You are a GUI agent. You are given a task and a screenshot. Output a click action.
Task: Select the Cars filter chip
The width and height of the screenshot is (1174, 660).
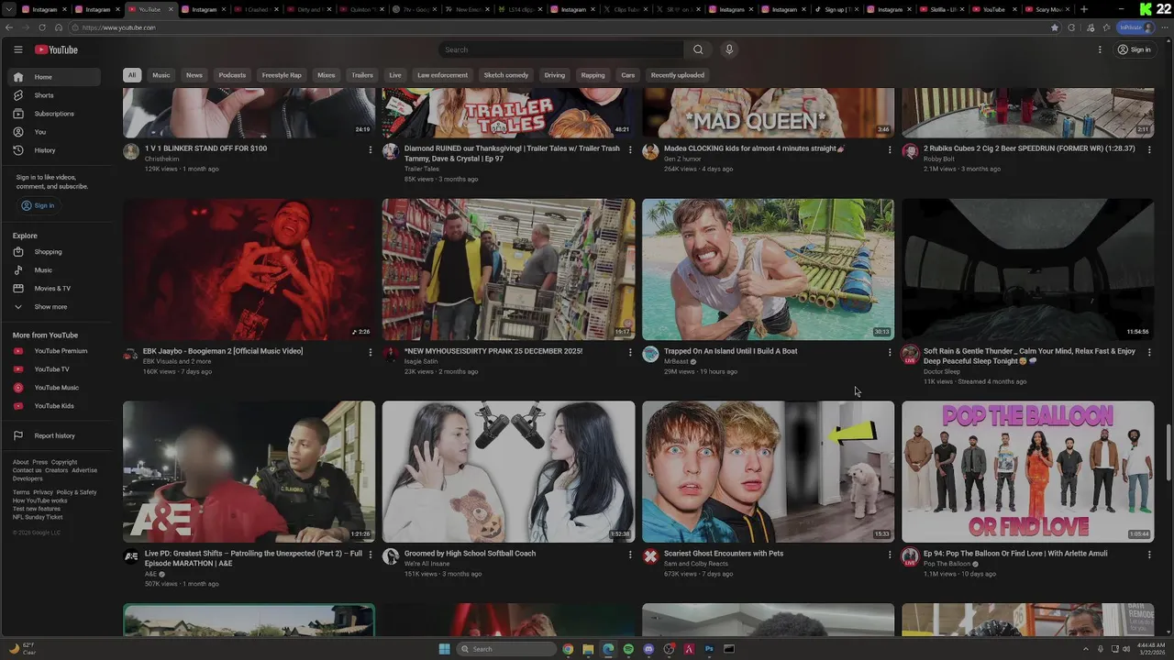(627, 75)
